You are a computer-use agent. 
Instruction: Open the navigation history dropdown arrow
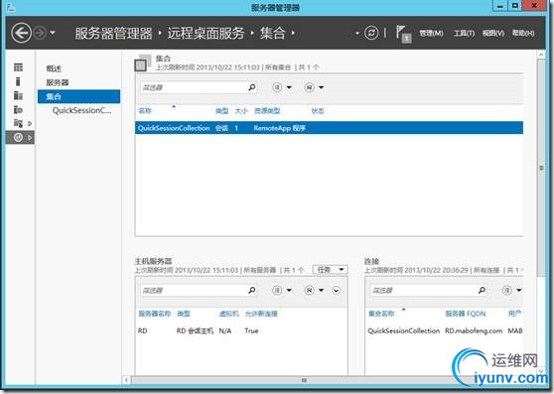53,33
